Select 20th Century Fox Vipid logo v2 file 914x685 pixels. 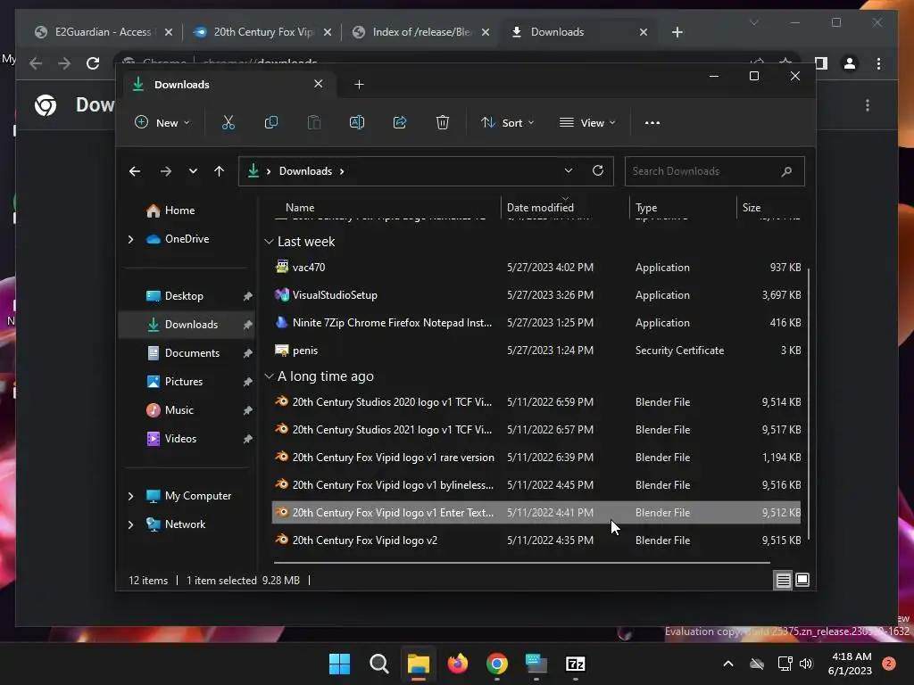[x=536, y=541]
